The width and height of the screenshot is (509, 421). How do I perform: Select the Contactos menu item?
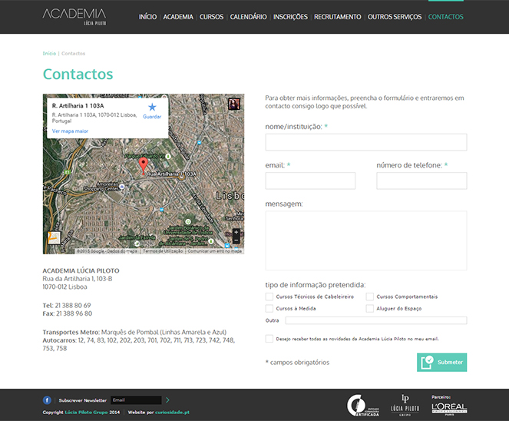coord(446,17)
